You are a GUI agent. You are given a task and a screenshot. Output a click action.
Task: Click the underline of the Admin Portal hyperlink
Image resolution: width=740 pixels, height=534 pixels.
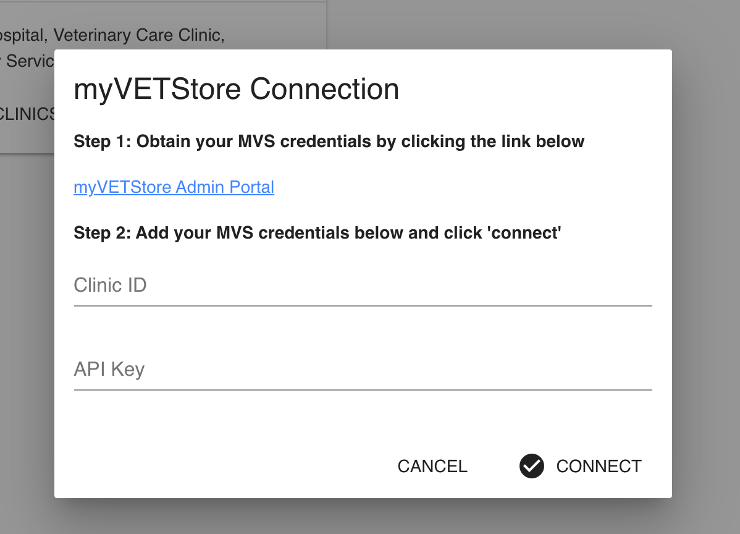coord(174,197)
